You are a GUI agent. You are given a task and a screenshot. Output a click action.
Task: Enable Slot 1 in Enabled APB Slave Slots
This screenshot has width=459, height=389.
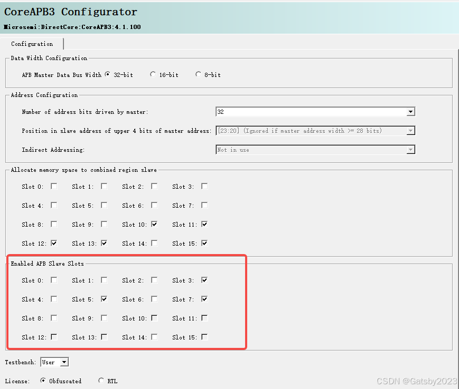pyautogui.click(x=104, y=280)
